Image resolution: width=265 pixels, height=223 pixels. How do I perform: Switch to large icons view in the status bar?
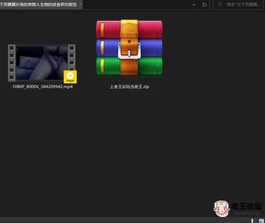pos(261,221)
